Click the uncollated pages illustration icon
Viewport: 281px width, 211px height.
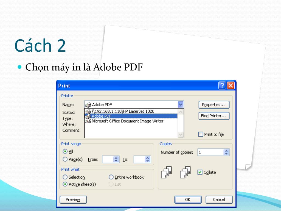(167, 172)
